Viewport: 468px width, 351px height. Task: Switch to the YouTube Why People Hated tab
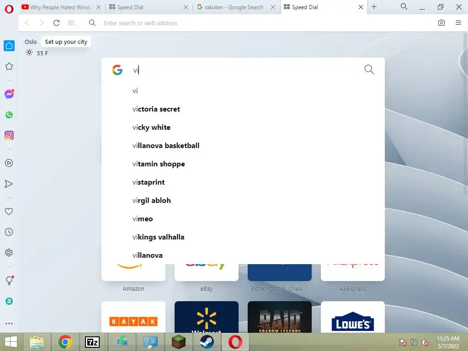(61, 7)
